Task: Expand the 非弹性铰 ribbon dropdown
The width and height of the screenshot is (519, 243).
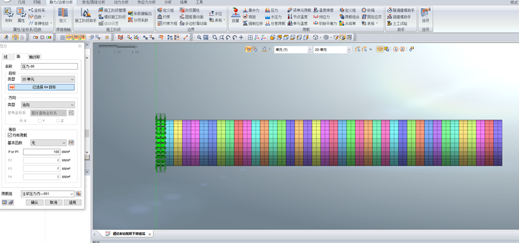Action: click(51, 23)
